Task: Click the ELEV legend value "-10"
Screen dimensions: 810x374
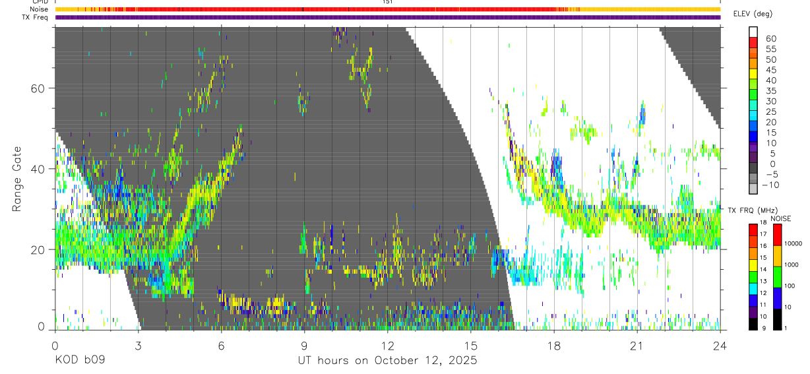Action: [x=770, y=185]
